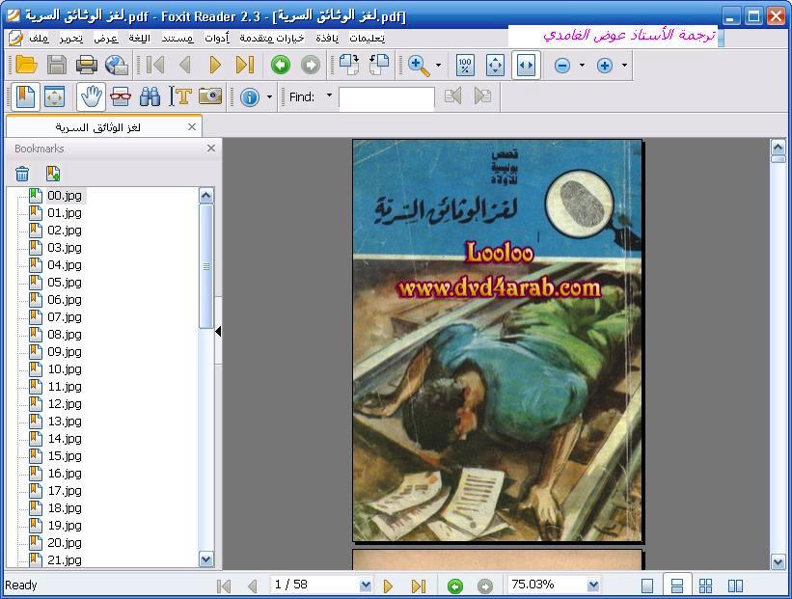Select the zoom in magnifier tool

419,66
